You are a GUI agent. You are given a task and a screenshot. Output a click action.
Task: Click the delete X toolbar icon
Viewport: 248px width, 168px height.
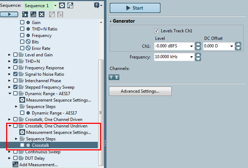[x=42, y=14]
